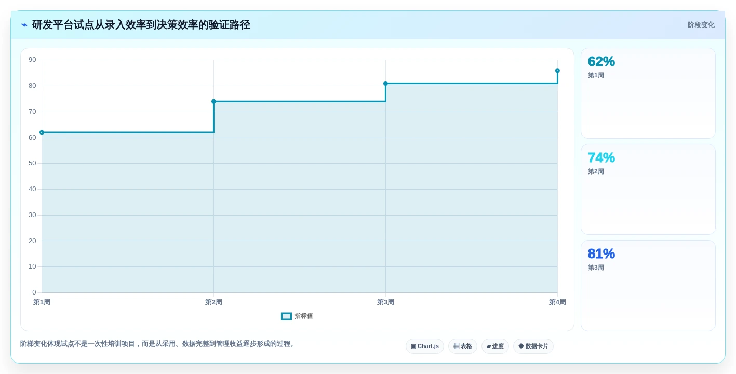Toggle the 指标值 legend color box
The height and width of the screenshot is (374, 736).
286,316
